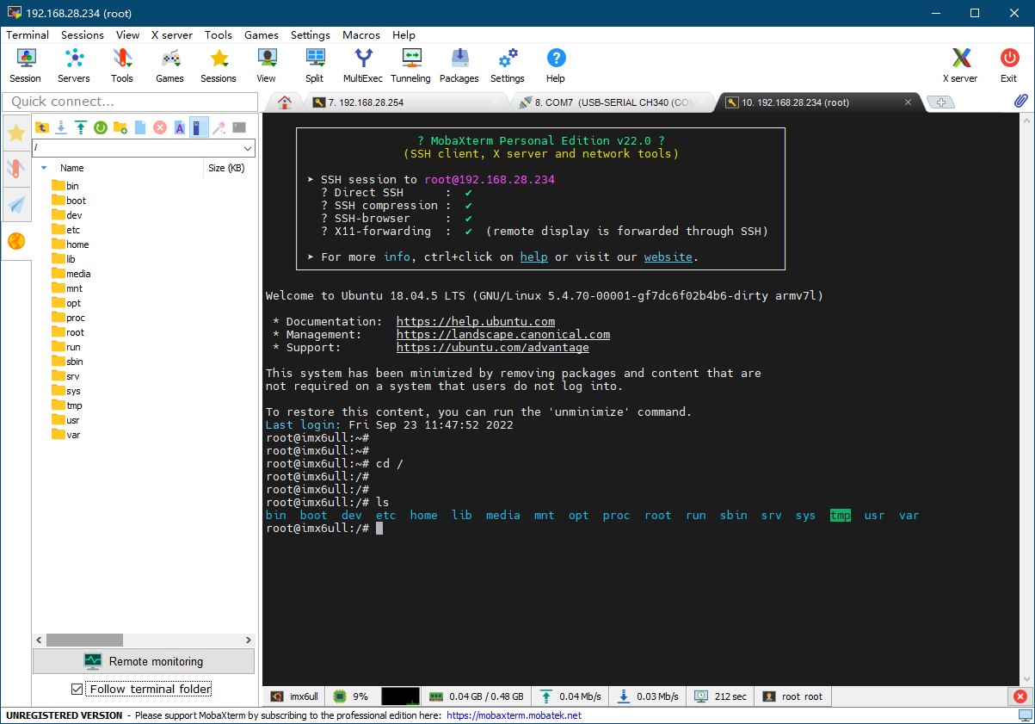Refresh the SFTP folder with the green icon
This screenshot has height=724, width=1035.
pos(100,127)
